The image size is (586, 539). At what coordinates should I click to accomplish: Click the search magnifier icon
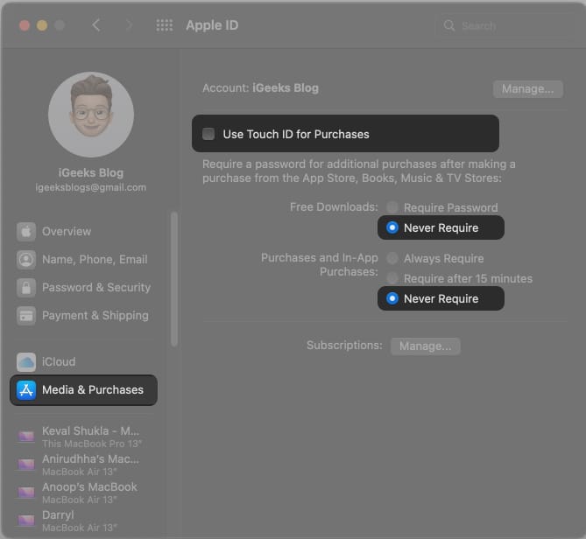click(449, 25)
